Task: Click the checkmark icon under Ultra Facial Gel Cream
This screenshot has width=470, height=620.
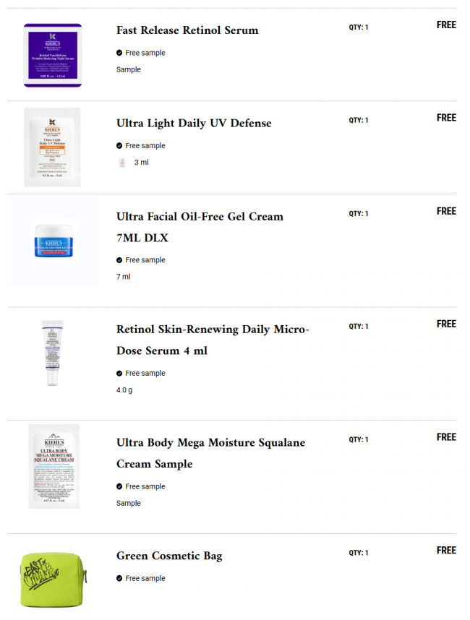Action: point(119,260)
